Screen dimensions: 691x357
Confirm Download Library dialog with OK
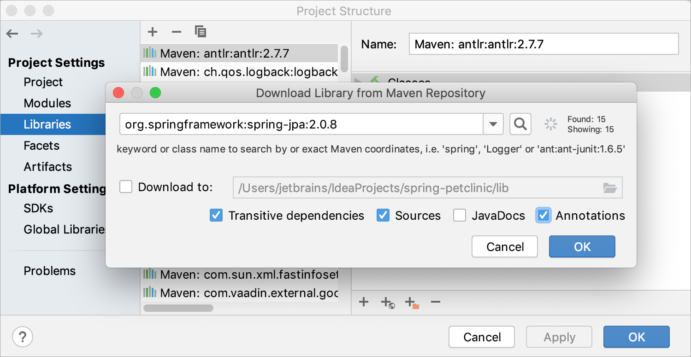tap(582, 246)
